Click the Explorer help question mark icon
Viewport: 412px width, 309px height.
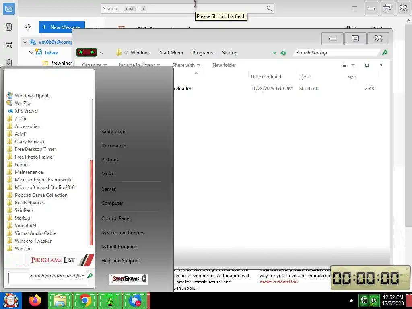point(381,65)
